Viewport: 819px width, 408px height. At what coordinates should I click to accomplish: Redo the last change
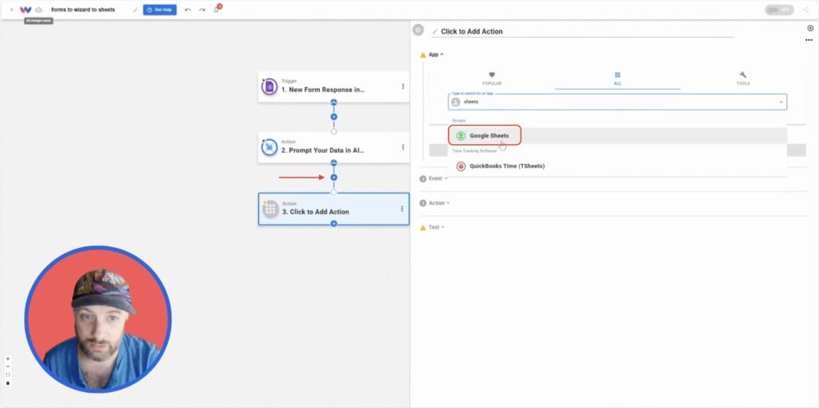click(202, 10)
